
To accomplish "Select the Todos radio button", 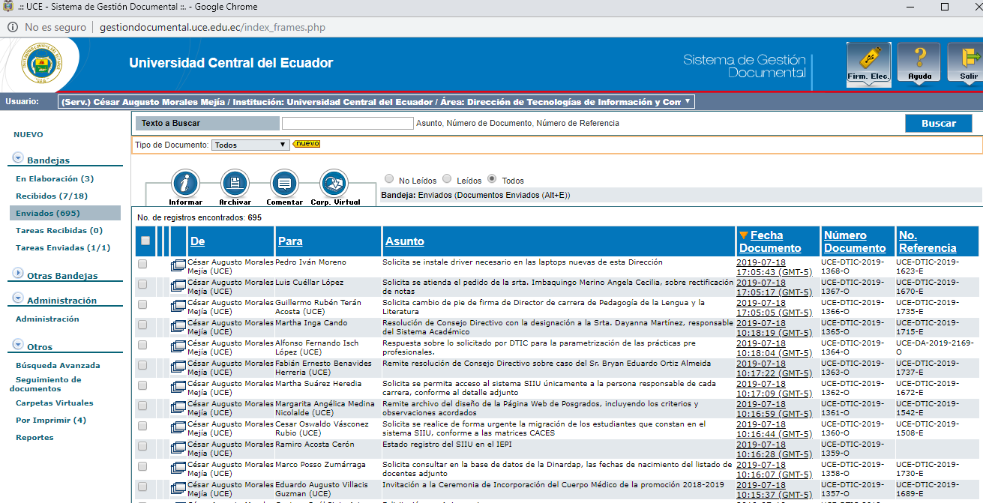I will point(492,179).
